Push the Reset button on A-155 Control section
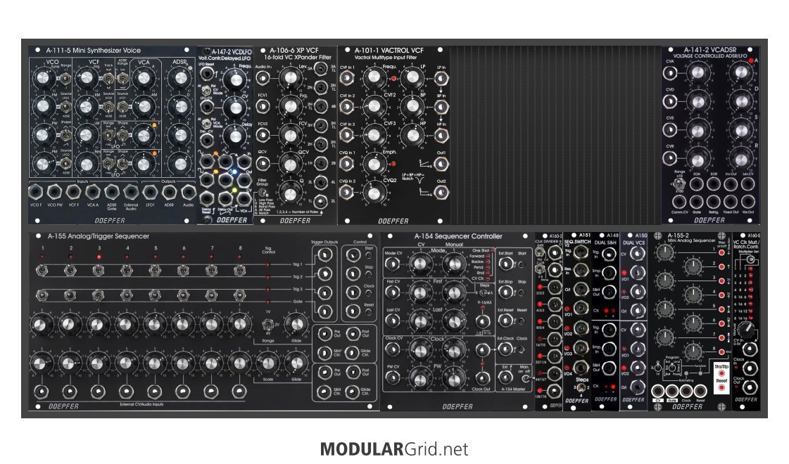 (x=369, y=312)
